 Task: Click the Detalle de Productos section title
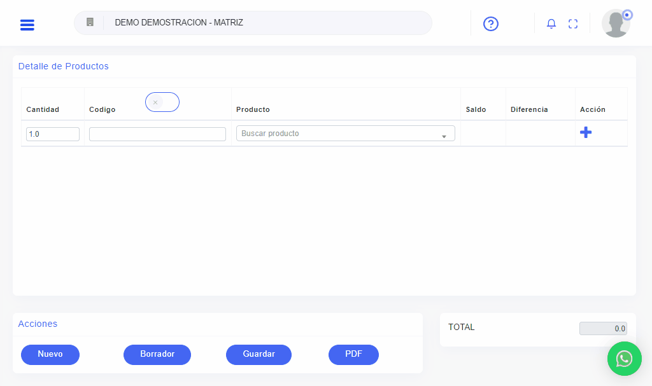(x=64, y=66)
